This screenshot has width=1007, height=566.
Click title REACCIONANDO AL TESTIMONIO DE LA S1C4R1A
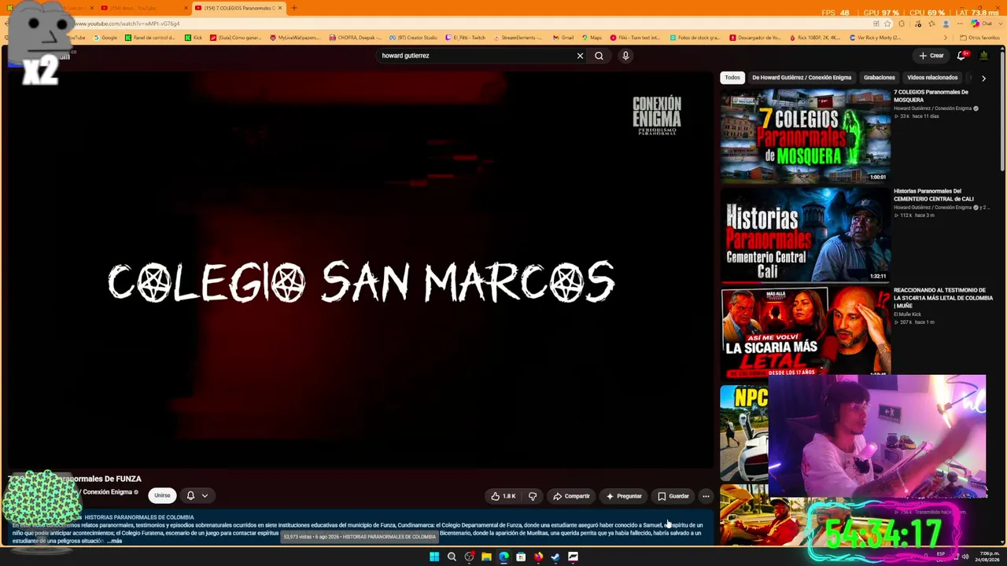click(x=943, y=298)
